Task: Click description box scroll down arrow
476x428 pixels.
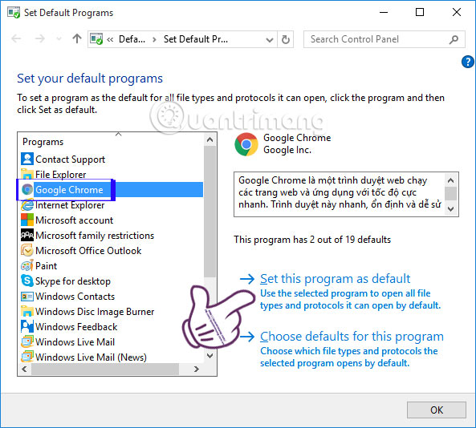Action: pyautogui.click(x=451, y=209)
